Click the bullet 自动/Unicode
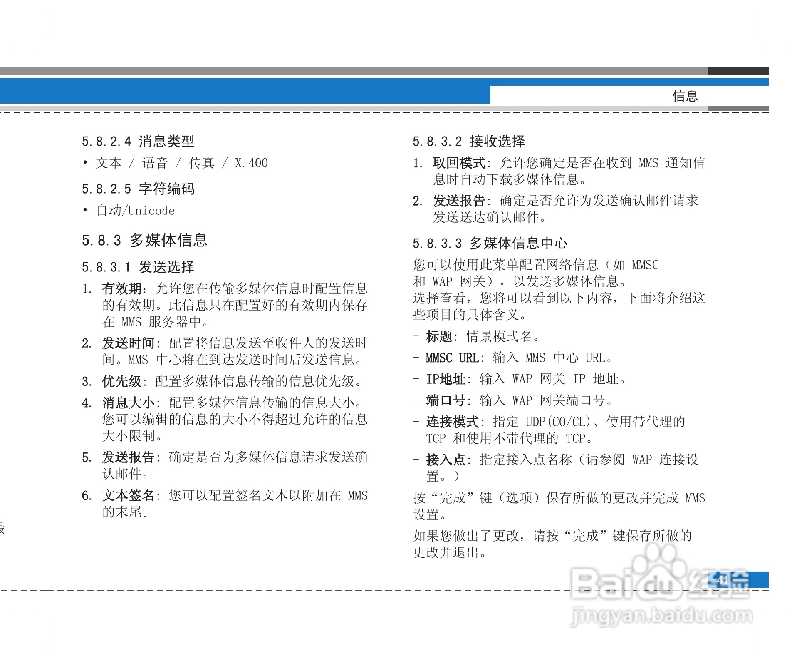This screenshot has height=661, width=802. (136, 210)
